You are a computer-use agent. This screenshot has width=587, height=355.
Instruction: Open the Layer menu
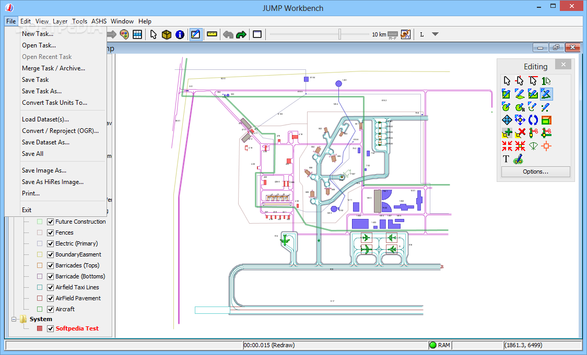[60, 21]
